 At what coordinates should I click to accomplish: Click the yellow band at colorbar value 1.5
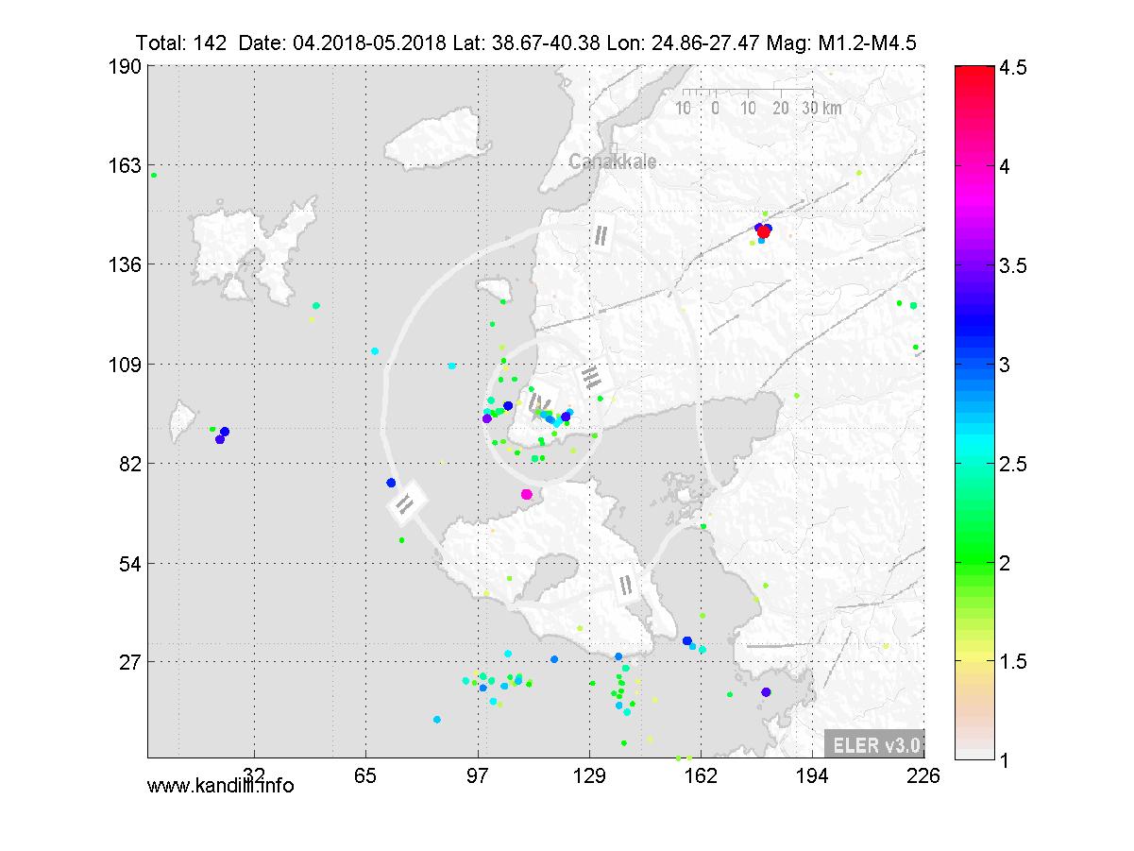[x=975, y=660]
